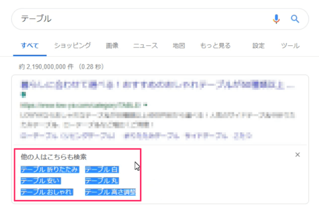
Task: Click the result count text 約 2,190,000,000 件
Action: coord(46,67)
